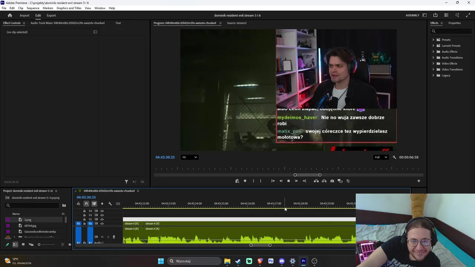Click the Timeline horizontal zoom scroll bar
This screenshot has width=475, height=267.
coord(260,245)
